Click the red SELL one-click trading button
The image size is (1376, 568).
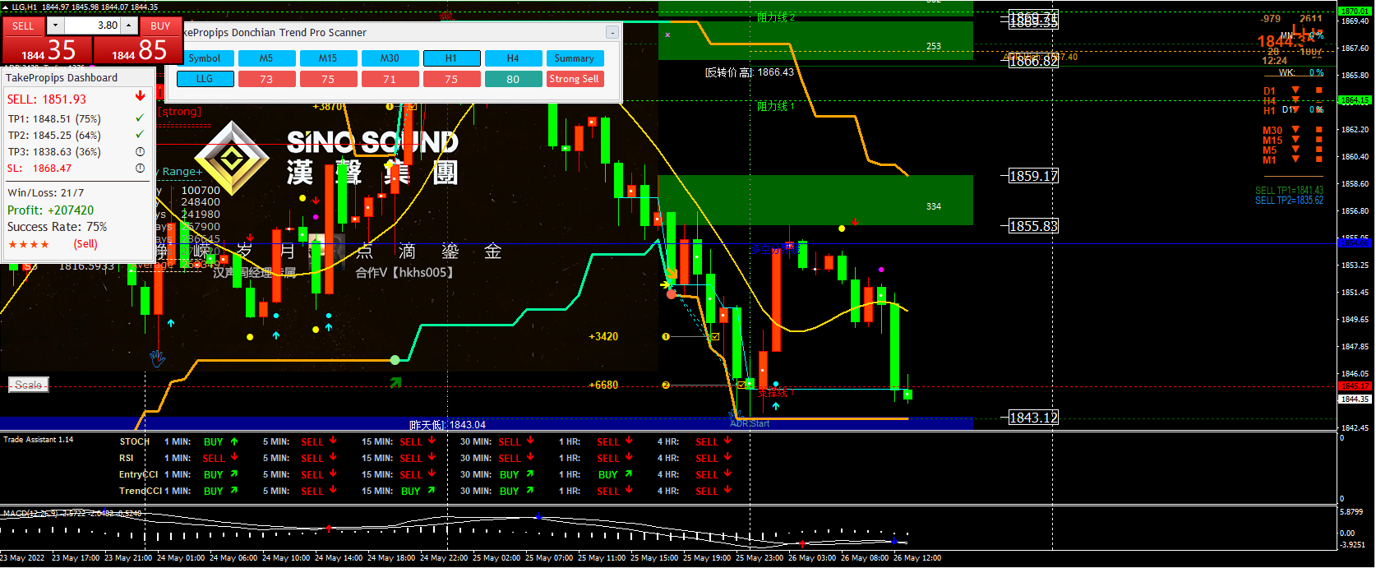pyautogui.click(x=23, y=25)
